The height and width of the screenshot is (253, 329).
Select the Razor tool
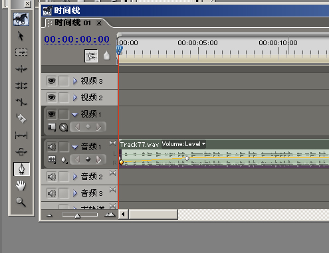coord(21,118)
